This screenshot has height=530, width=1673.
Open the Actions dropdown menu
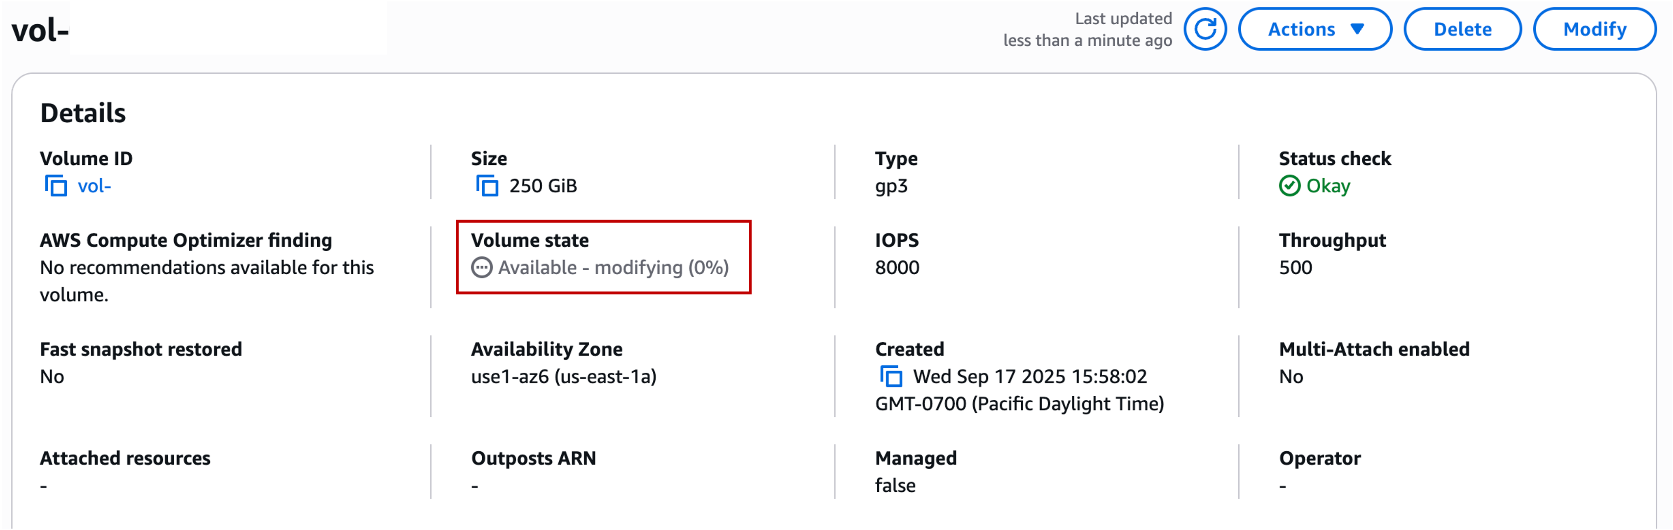tap(1314, 29)
